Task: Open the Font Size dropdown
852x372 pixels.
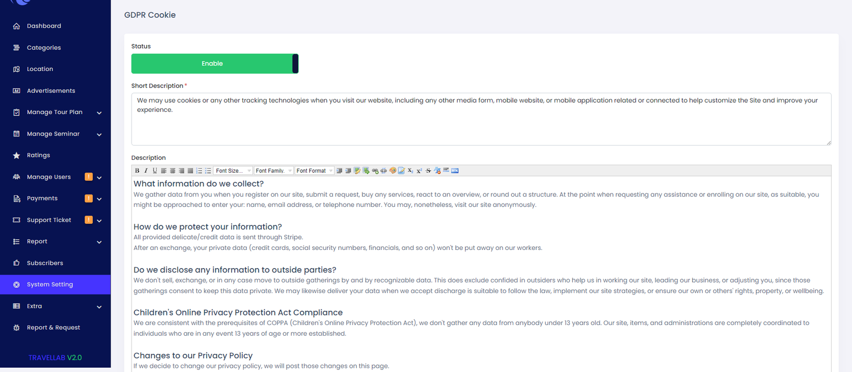Action: [x=233, y=171]
